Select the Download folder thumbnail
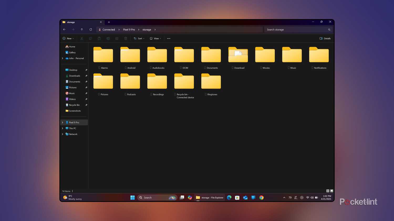Viewport: 394px width, 221px height. click(238, 55)
